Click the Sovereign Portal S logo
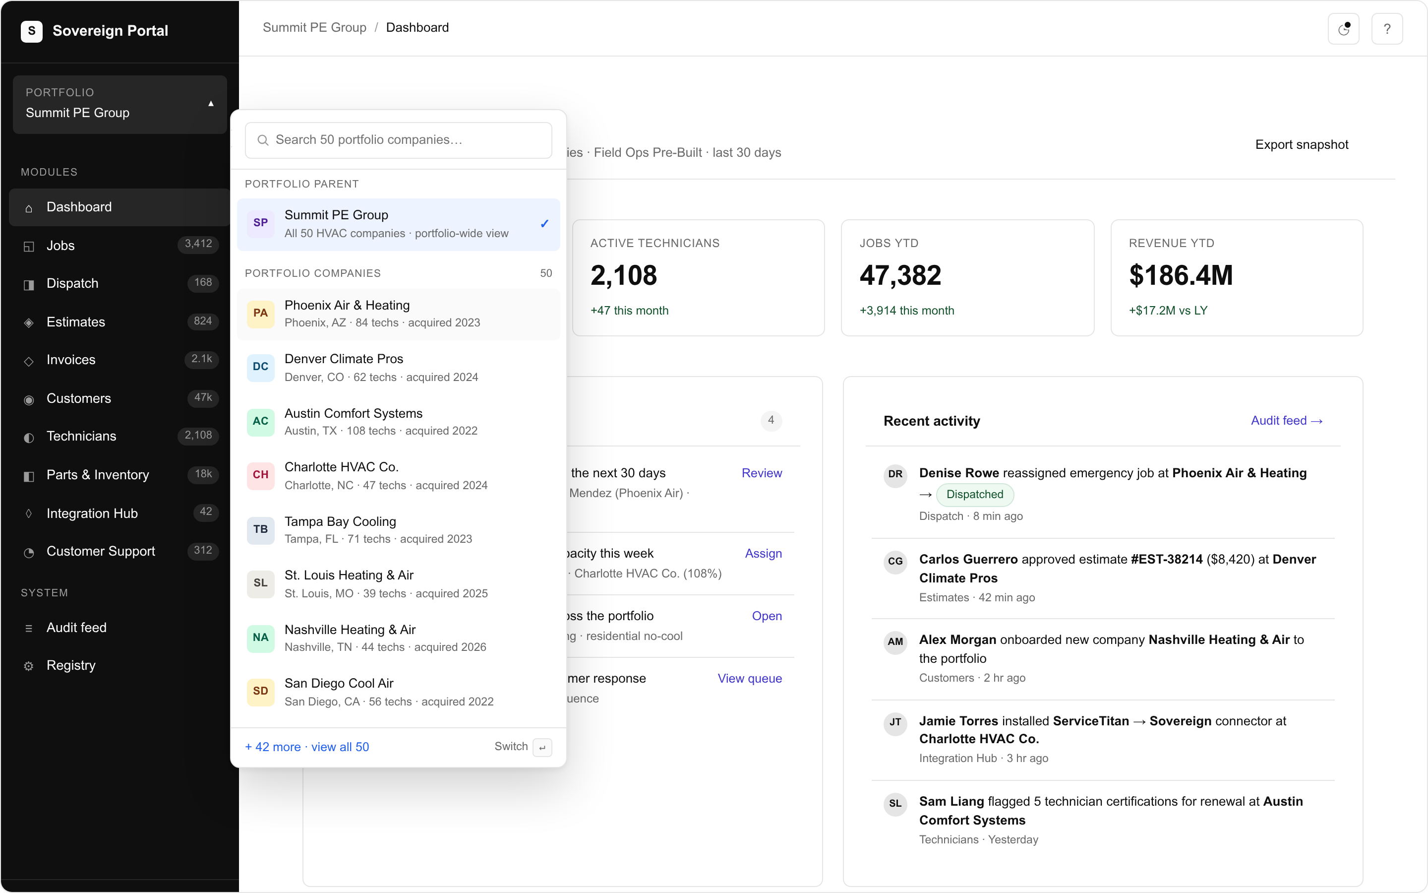 [31, 31]
